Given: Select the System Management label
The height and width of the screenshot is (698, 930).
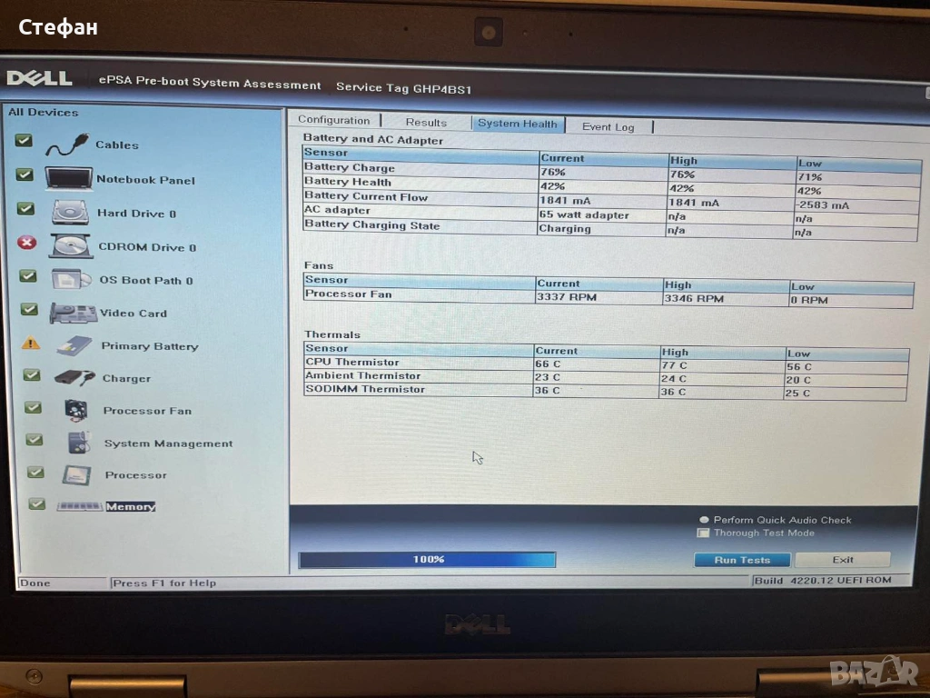Looking at the screenshot, I should pos(168,444).
